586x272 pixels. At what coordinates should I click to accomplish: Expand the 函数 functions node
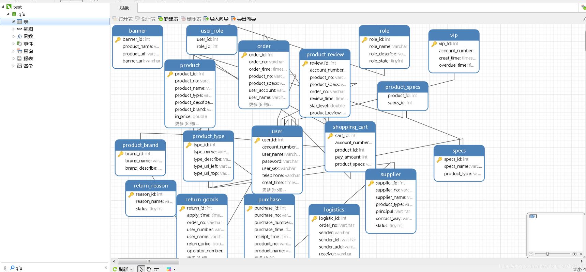pos(14,36)
